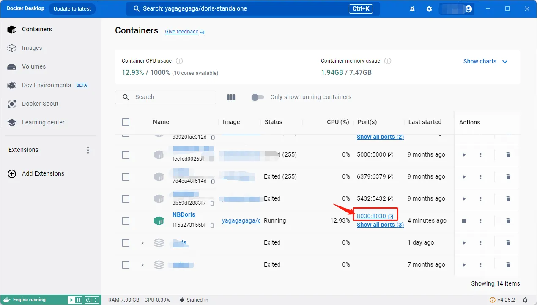Open the troubleshoot bug icon in header
The image size is (537, 305).
[412, 9]
